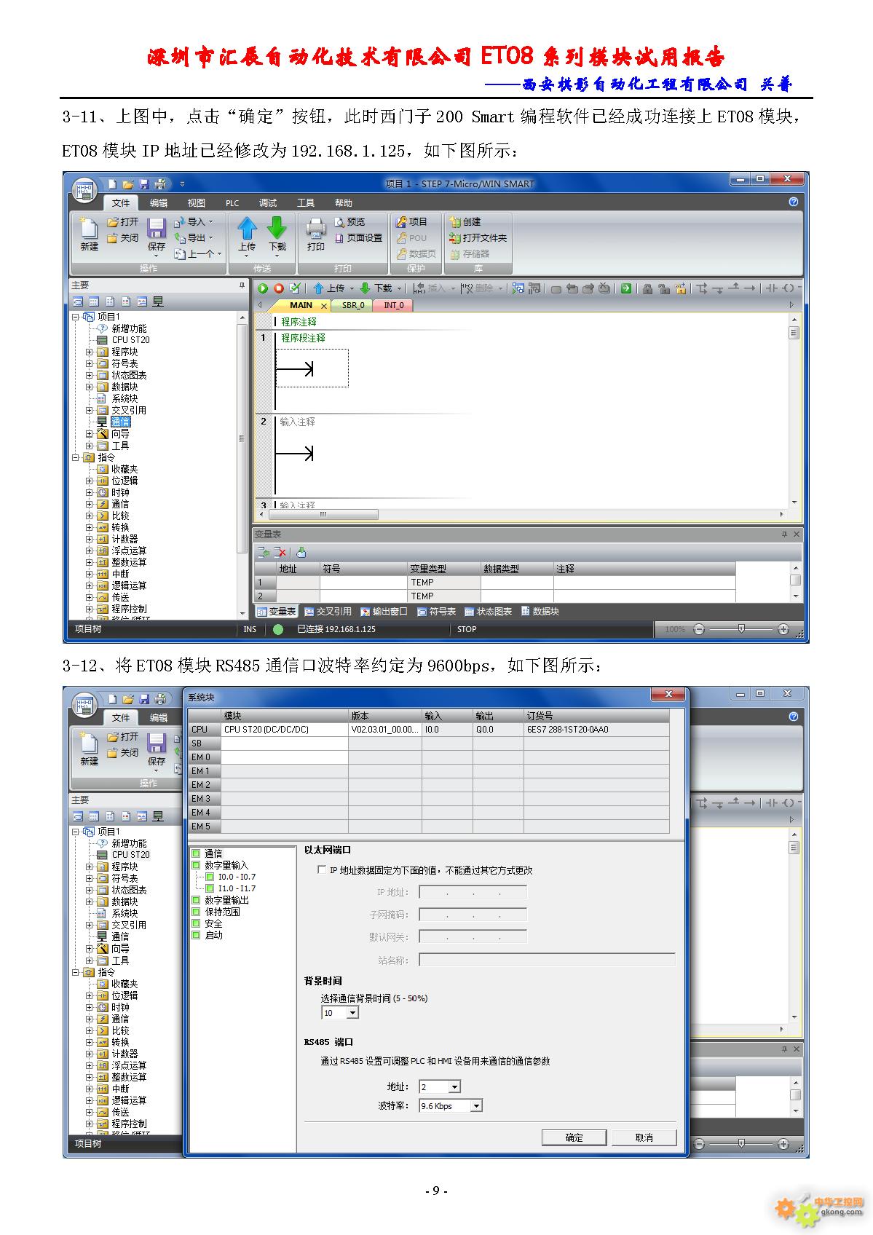873x1235 pixels.
Task: Click Print Preview (预览) in the upper window's ribbon
Action: (x=350, y=221)
